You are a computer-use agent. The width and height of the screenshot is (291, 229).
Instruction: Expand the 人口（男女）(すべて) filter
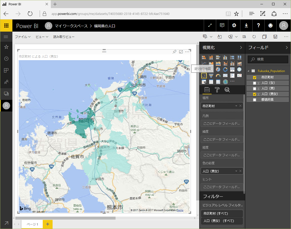coord(222,221)
